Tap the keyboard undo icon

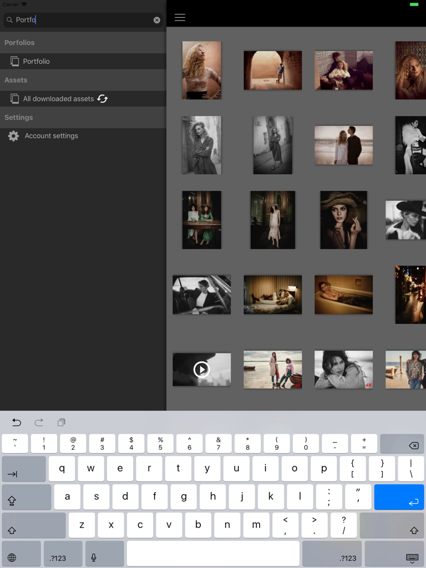click(x=17, y=422)
